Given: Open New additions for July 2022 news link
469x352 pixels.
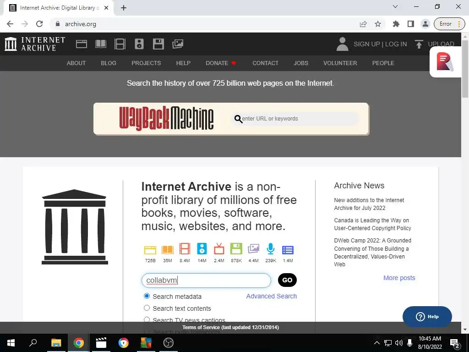Looking at the screenshot, I should click(369, 204).
